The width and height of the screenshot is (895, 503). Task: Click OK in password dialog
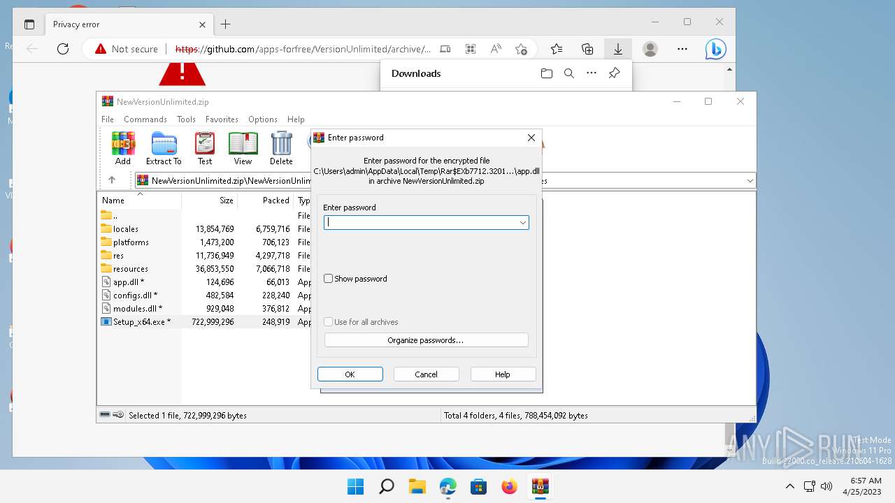click(350, 374)
